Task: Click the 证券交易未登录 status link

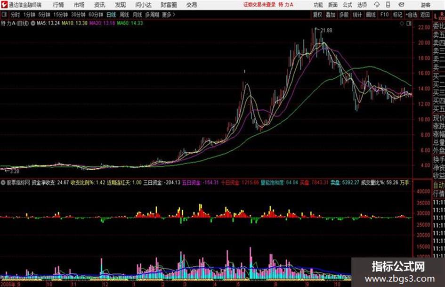Action: (259, 5)
